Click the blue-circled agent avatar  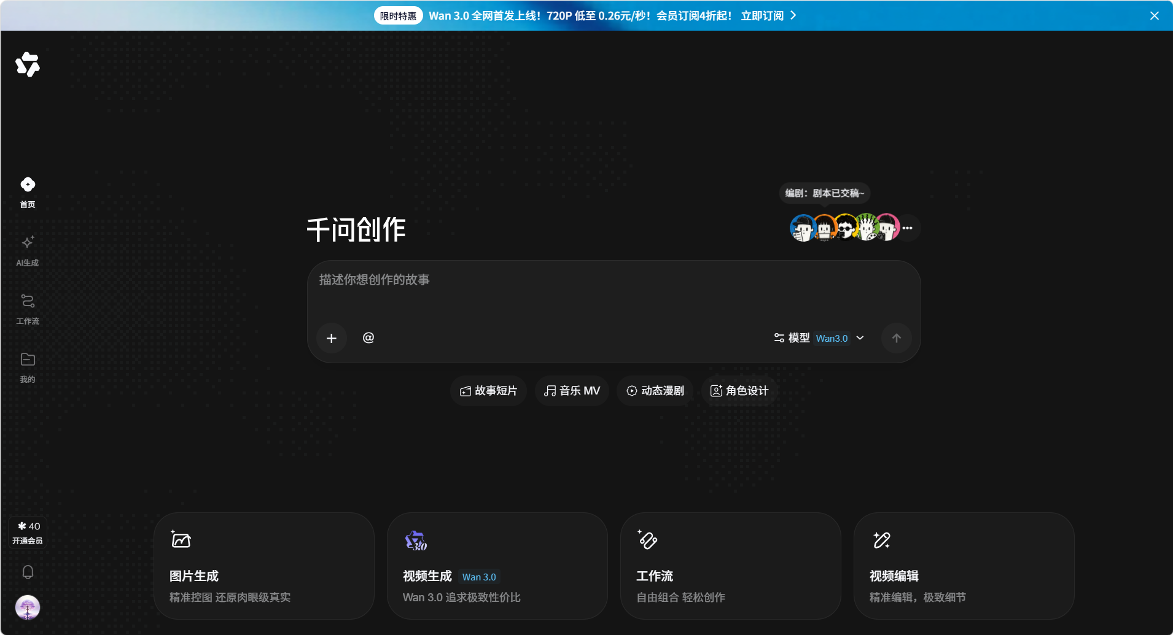tap(802, 228)
